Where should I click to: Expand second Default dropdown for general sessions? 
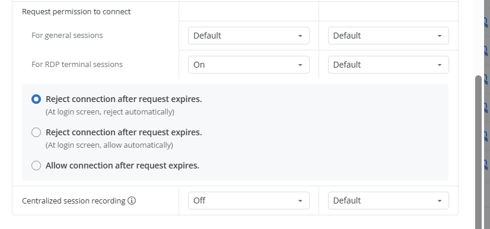point(389,36)
